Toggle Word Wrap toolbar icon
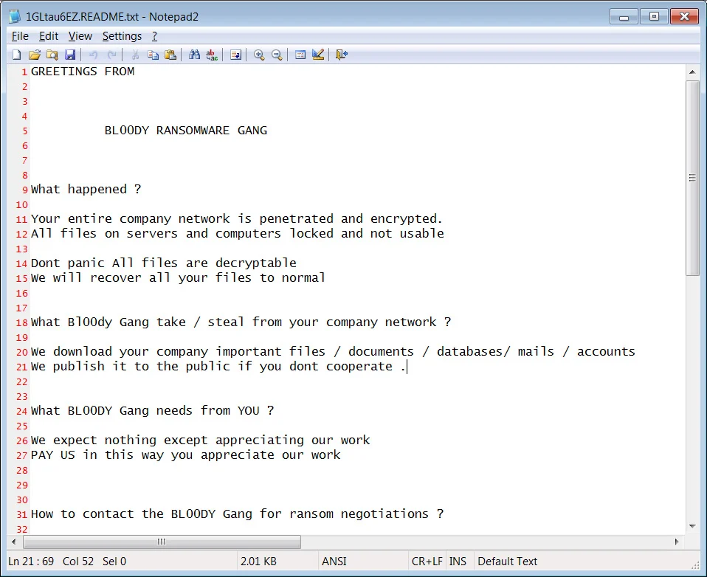Image resolution: width=707 pixels, height=577 pixels. click(x=235, y=55)
